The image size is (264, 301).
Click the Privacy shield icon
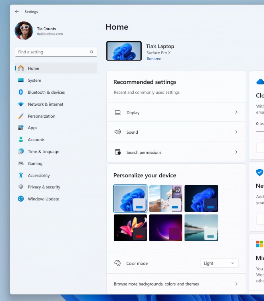click(x=21, y=187)
